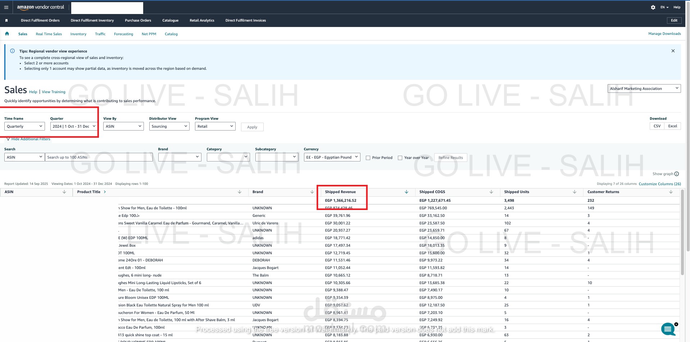Screen dimensions: 690x342
Task: Open the Currency EGP dropdown
Action: [x=332, y=157]
